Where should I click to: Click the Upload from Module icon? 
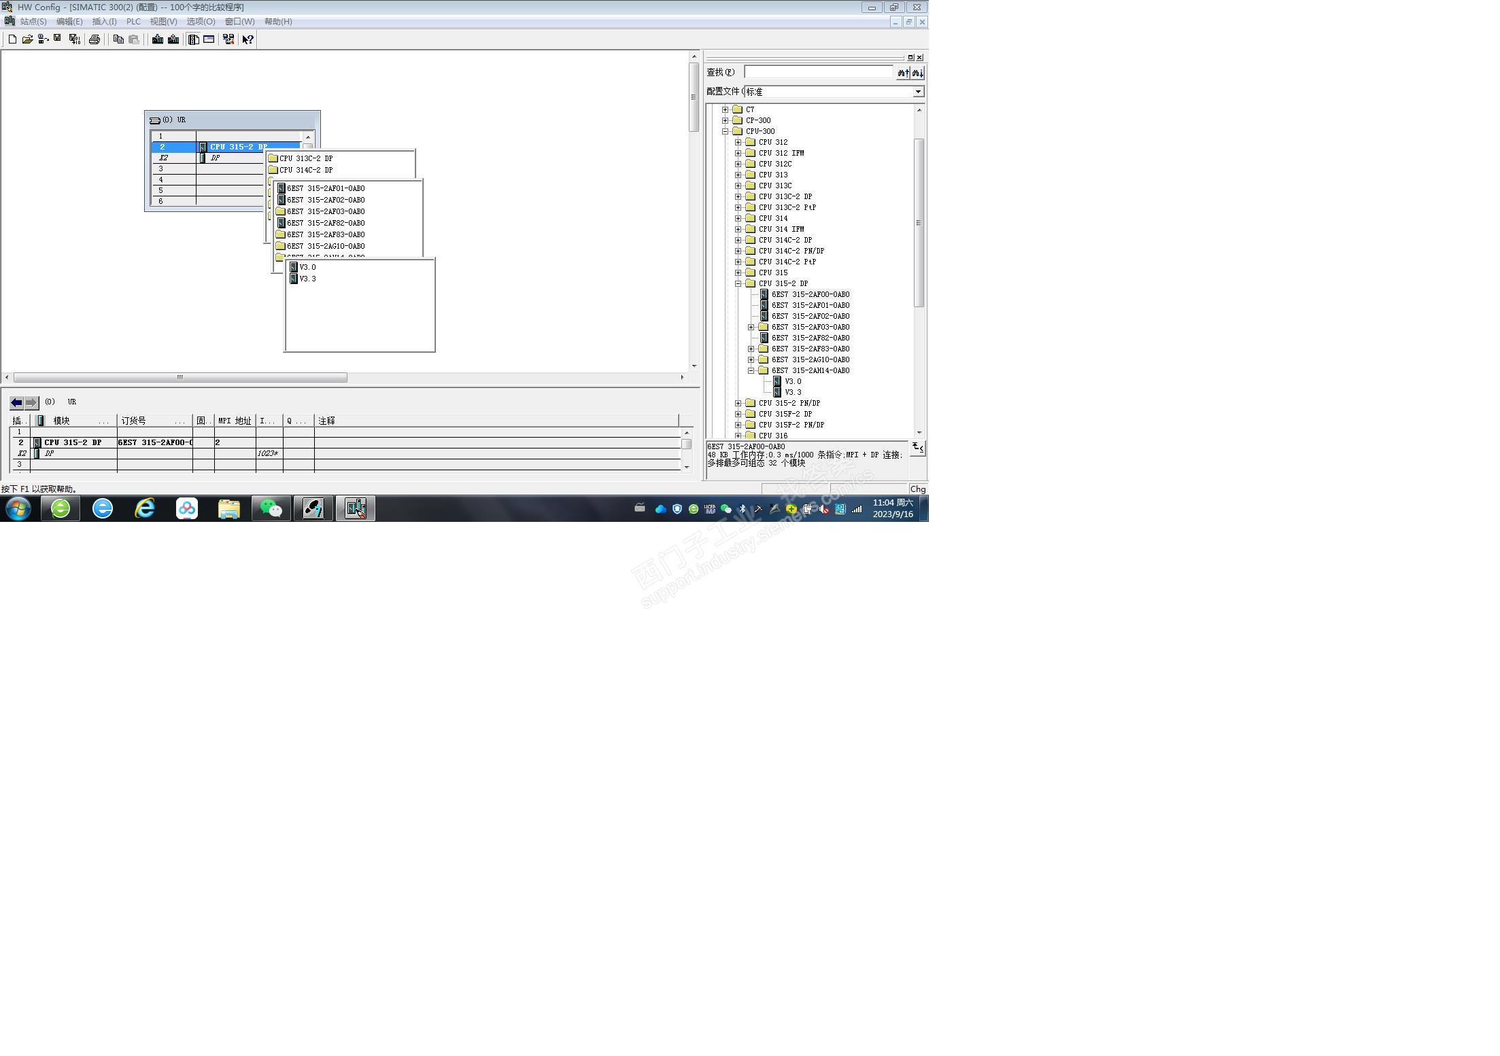tap(173, 39)
